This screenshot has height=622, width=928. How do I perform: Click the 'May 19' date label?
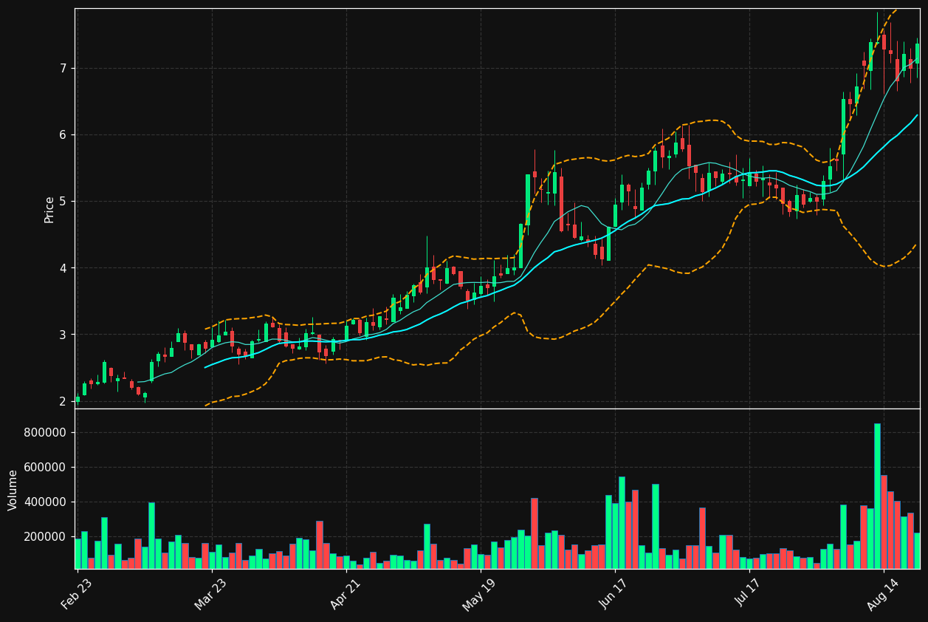click(479, 594)
